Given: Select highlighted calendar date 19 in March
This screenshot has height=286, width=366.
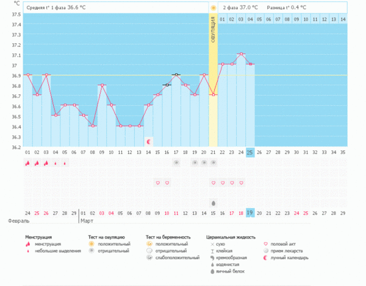Looking at the screenshot, I should click(x=250, y=212).
